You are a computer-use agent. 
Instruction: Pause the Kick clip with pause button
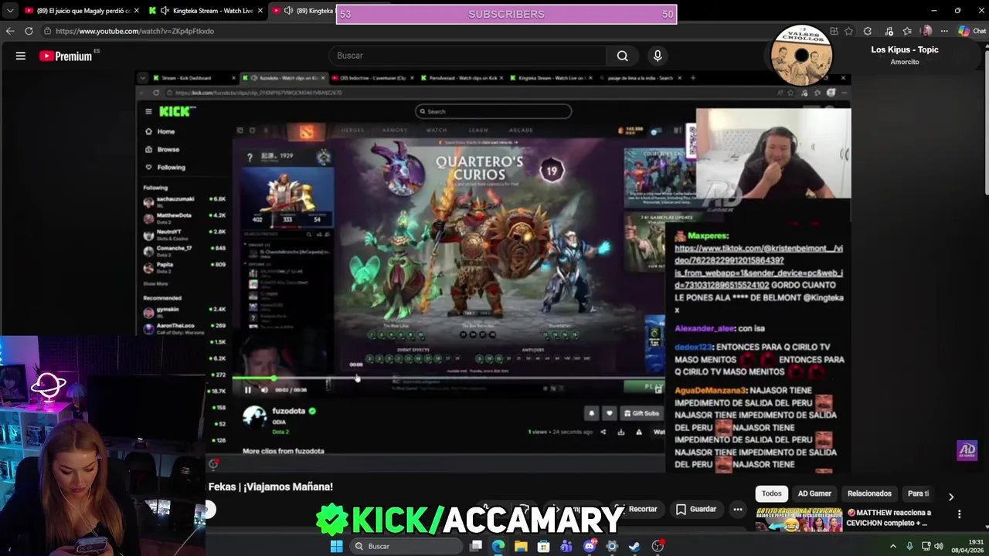click(x=247, y=390)
